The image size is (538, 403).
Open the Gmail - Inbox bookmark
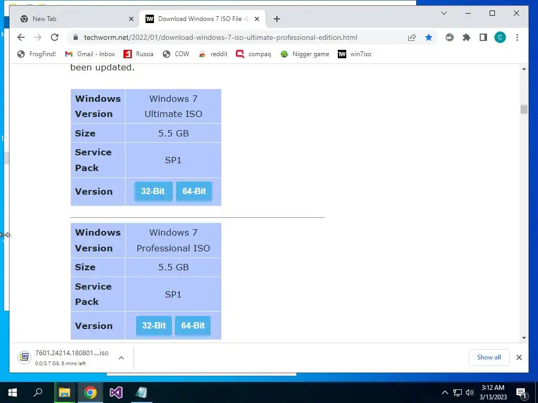click(x=90, y=54)
